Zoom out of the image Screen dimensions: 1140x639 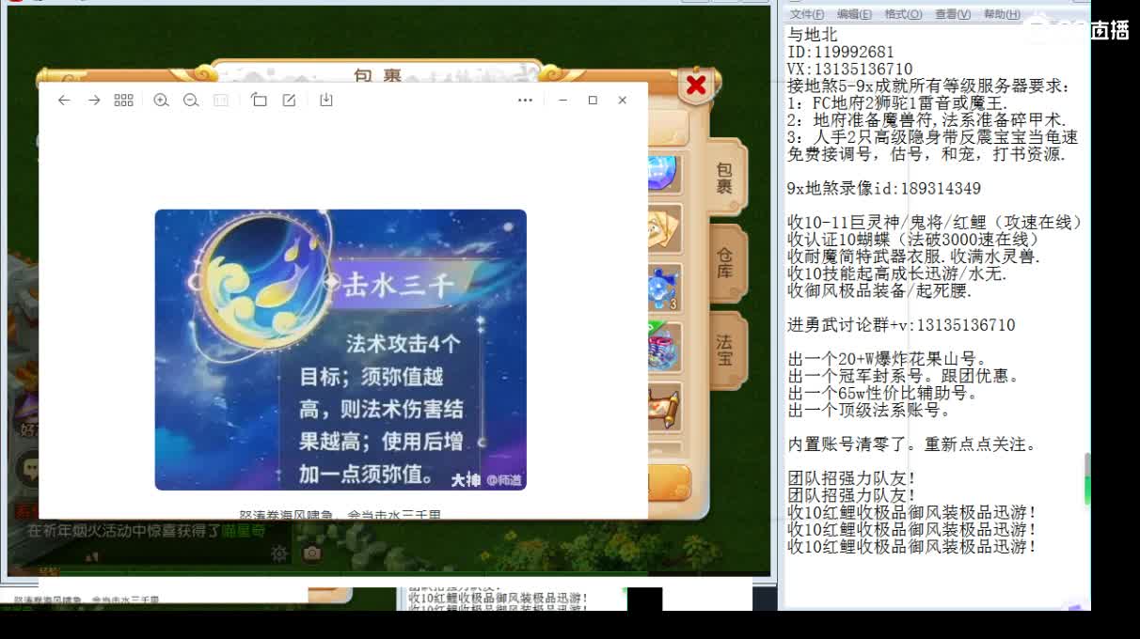191,100
